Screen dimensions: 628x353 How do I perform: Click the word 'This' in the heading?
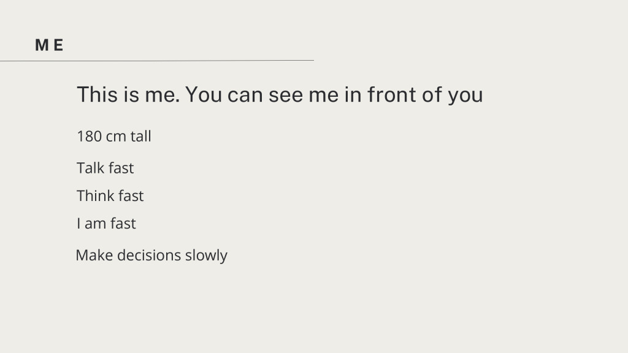[98, 95]
